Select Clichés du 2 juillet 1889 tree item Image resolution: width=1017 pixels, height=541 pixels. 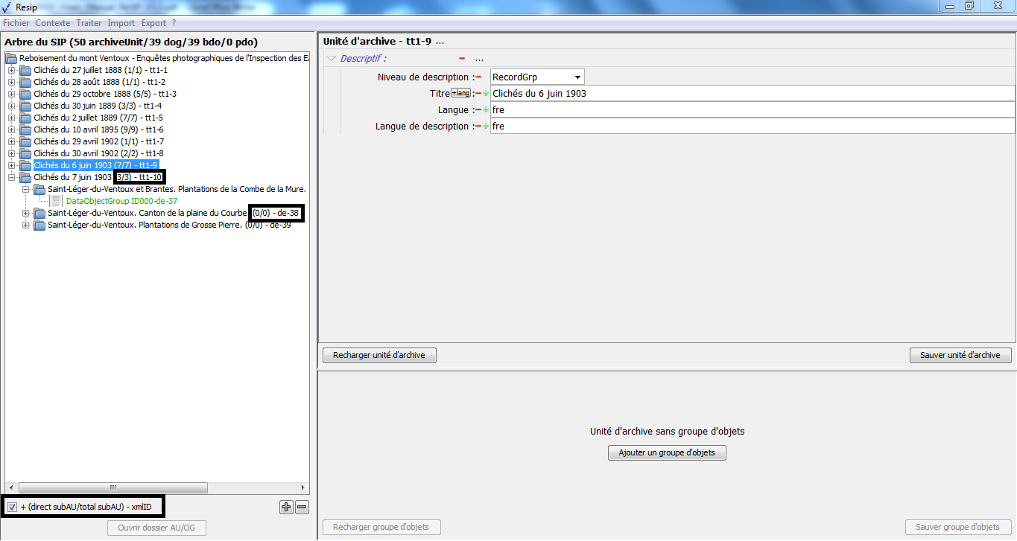98,118
